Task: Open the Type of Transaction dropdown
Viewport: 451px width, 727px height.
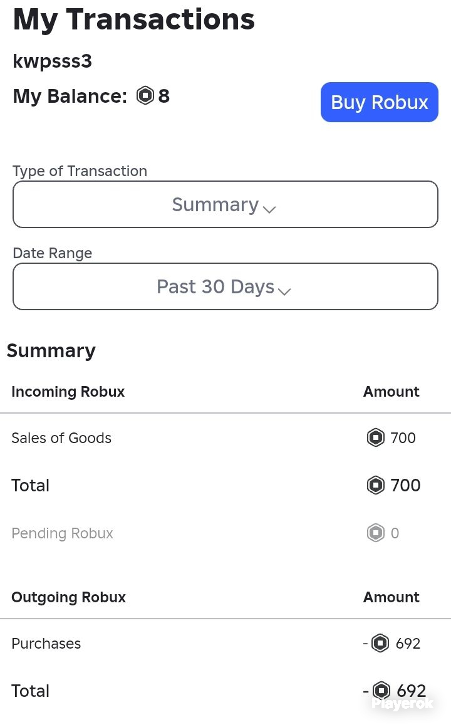Action: (225, 204)
